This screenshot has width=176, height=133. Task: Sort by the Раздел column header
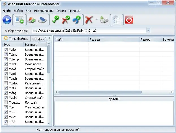(114, 40)
